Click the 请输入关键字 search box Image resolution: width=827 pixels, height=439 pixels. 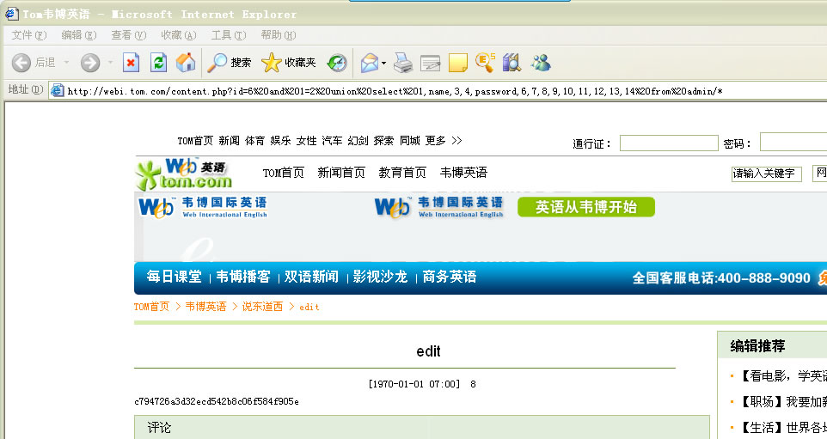point(766,174)
